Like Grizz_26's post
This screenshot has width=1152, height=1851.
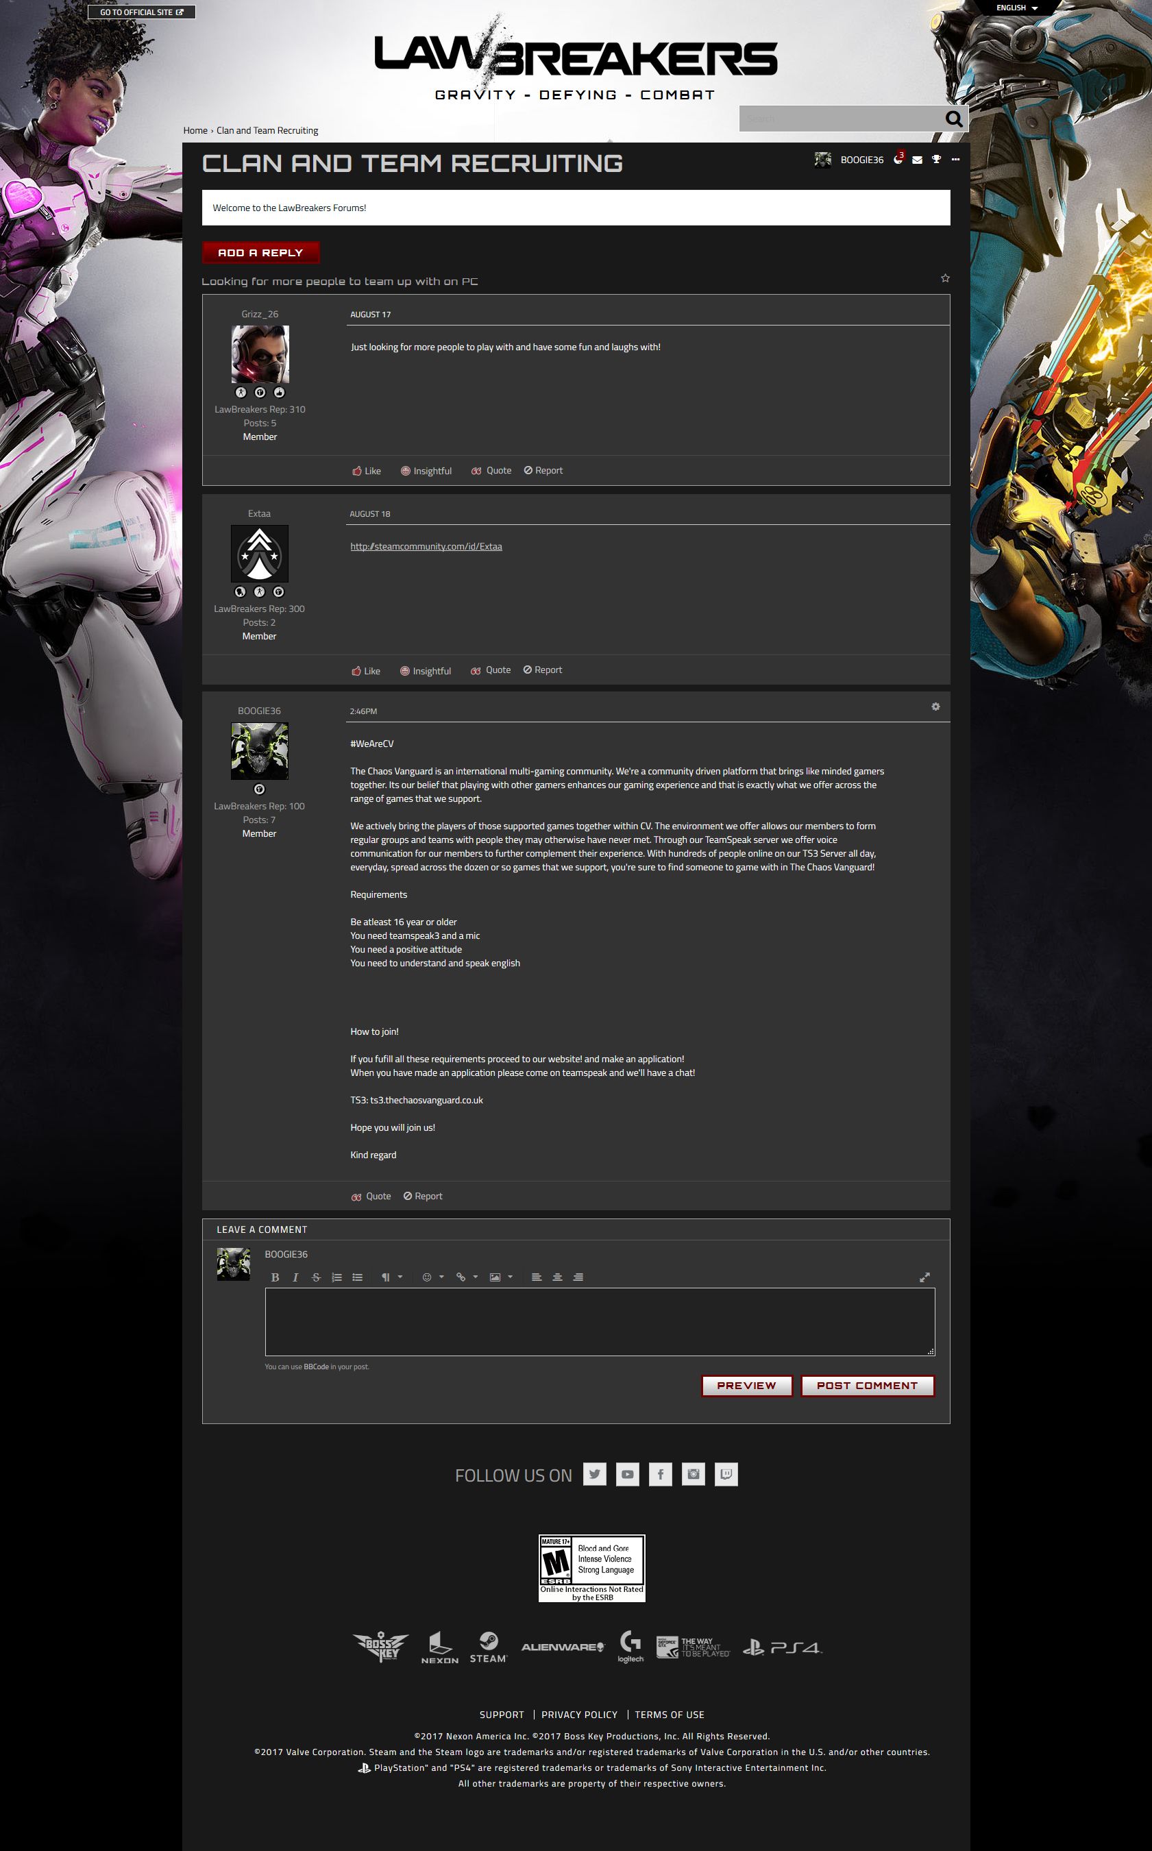tap(367, 471)
